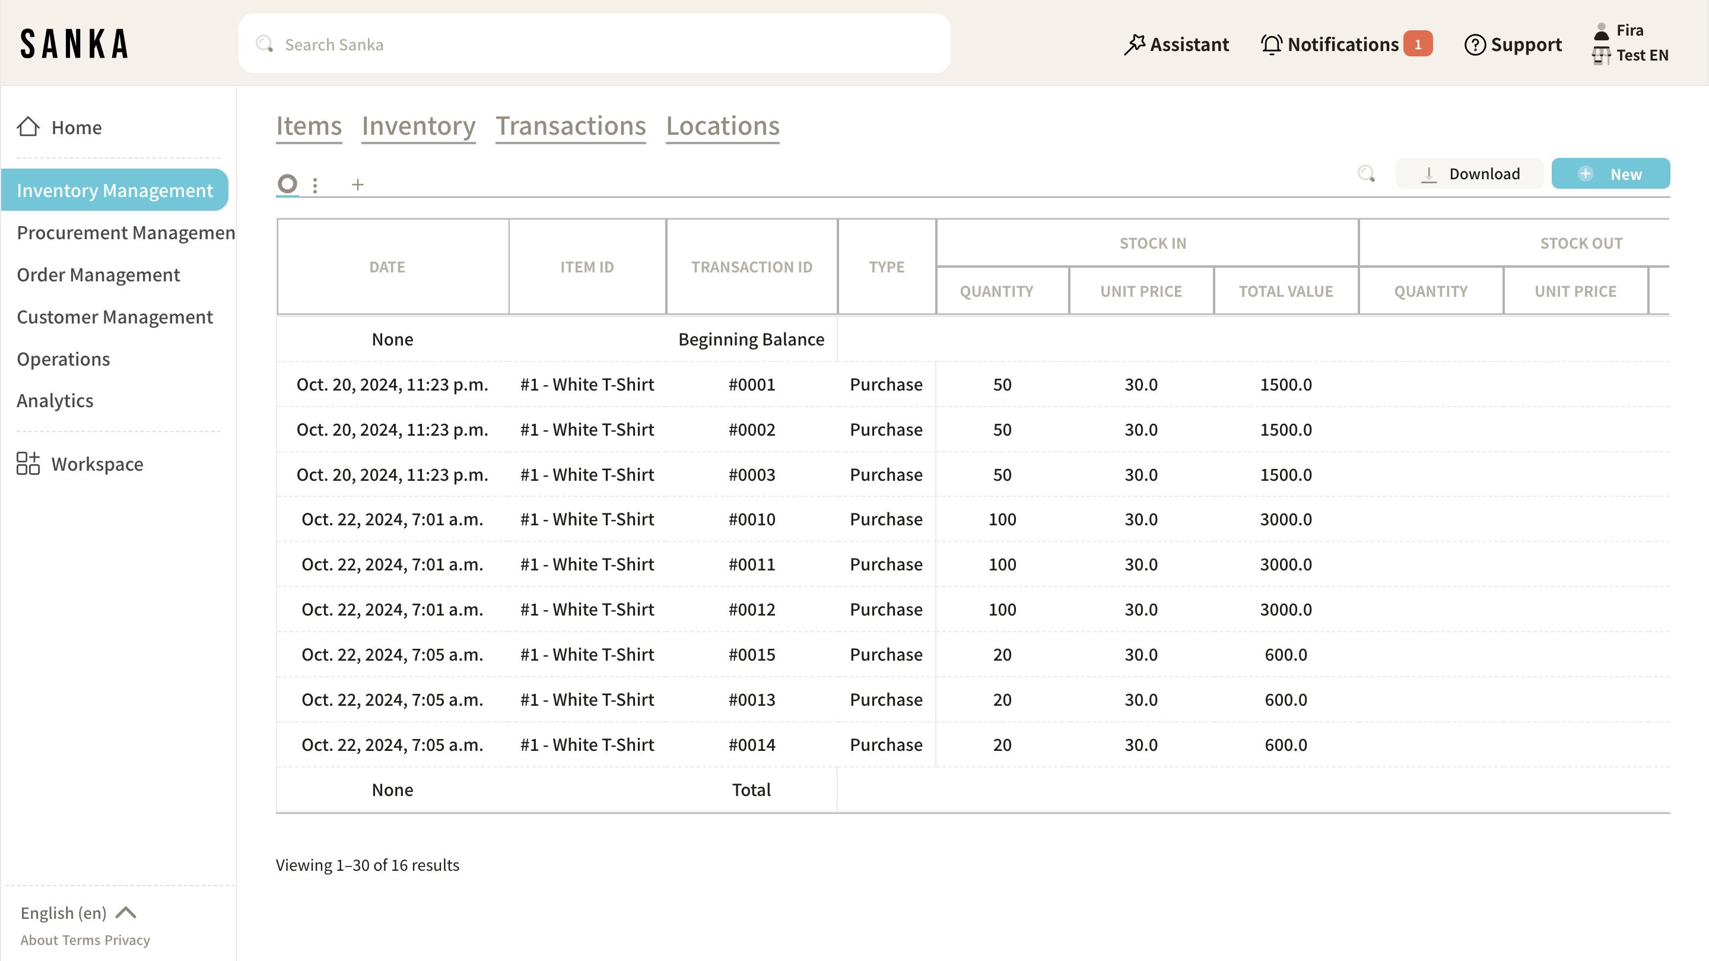Click the table search magnifier icon
The image size is (1709, 961).
(1366, 174)
